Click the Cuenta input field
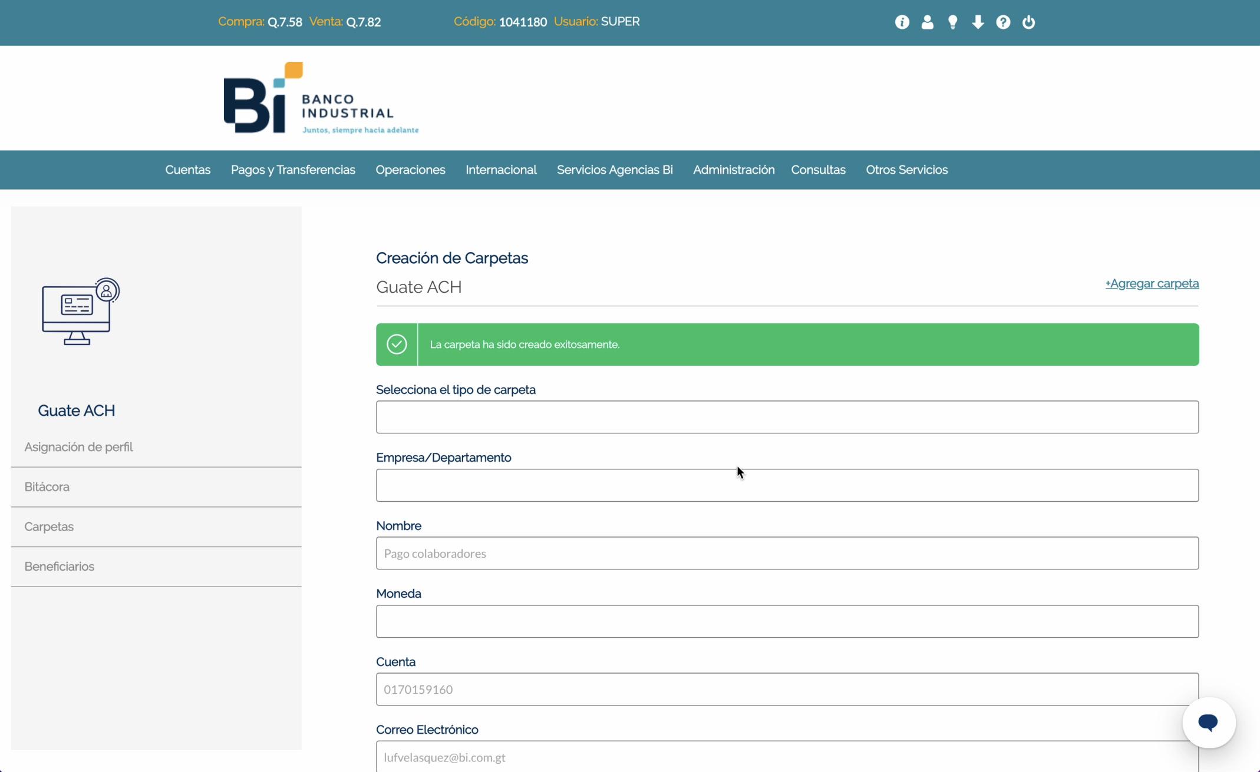This screenshot has height=772, width=1260. 787,689
